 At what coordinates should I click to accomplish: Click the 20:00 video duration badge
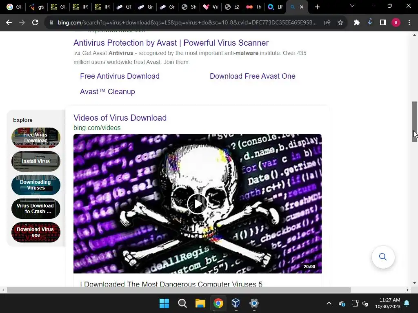[x=309, y=267]
